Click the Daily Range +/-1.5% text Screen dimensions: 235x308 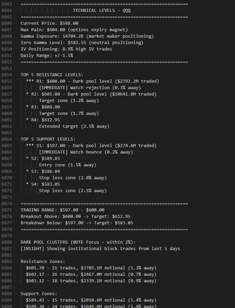tap(47, 55)
